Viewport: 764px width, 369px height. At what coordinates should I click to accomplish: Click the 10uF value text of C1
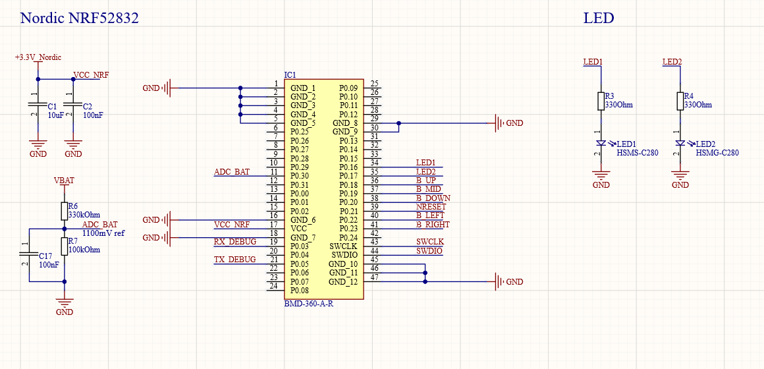56,115
